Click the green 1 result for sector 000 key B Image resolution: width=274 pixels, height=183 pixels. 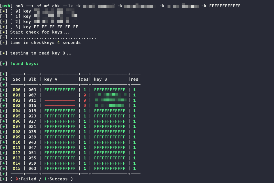tap(134, 90)
